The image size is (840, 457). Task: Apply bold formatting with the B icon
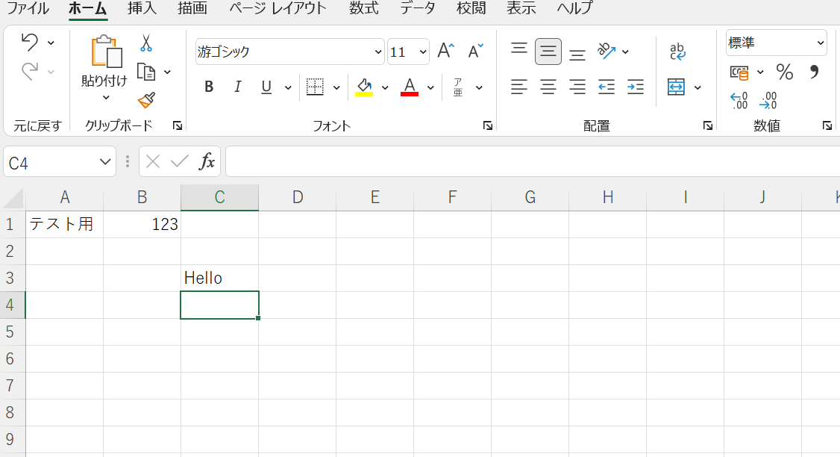(x=209, y=86)
